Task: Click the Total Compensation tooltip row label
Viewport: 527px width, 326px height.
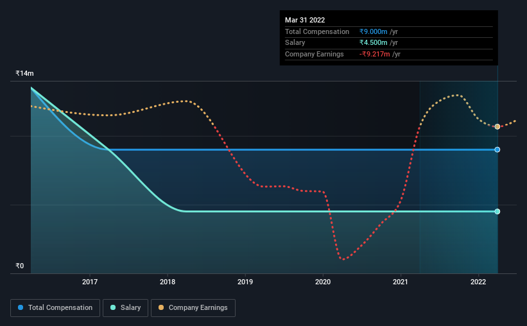Action: coord(317,31)
